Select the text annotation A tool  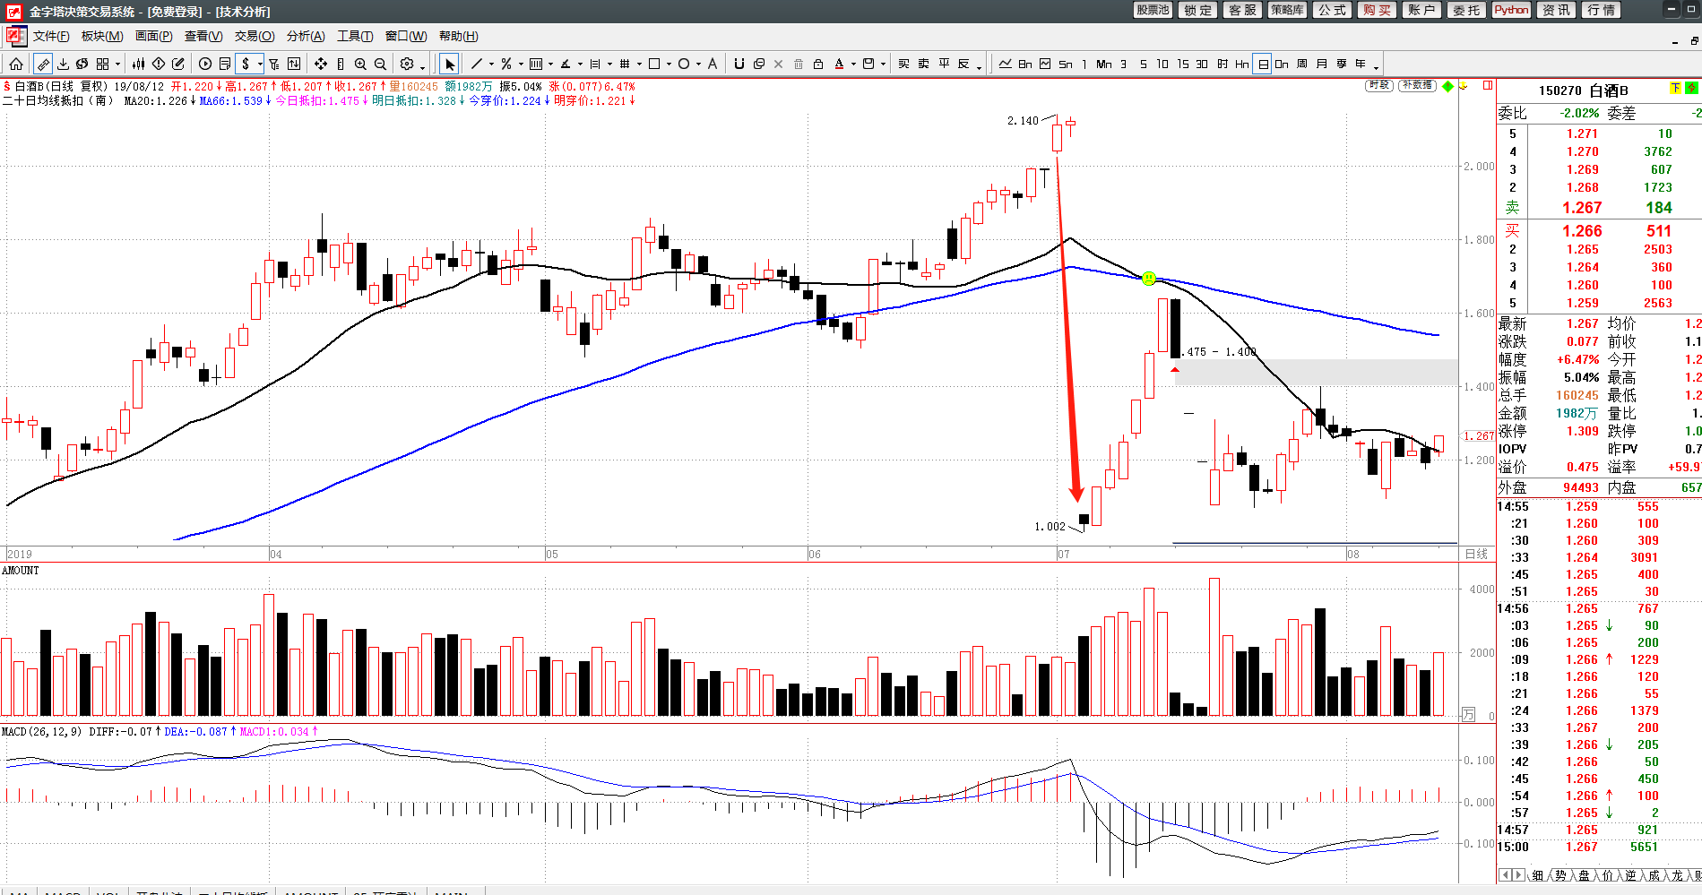713,64
